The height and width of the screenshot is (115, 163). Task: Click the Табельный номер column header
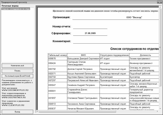pyautogui.click(x=57, y=55)
